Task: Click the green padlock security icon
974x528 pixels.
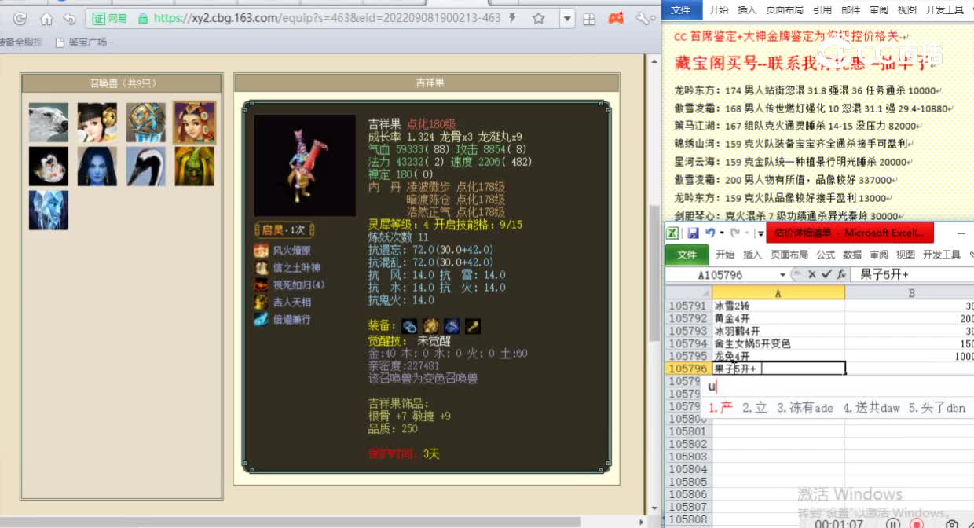Action: click(142, 18)
